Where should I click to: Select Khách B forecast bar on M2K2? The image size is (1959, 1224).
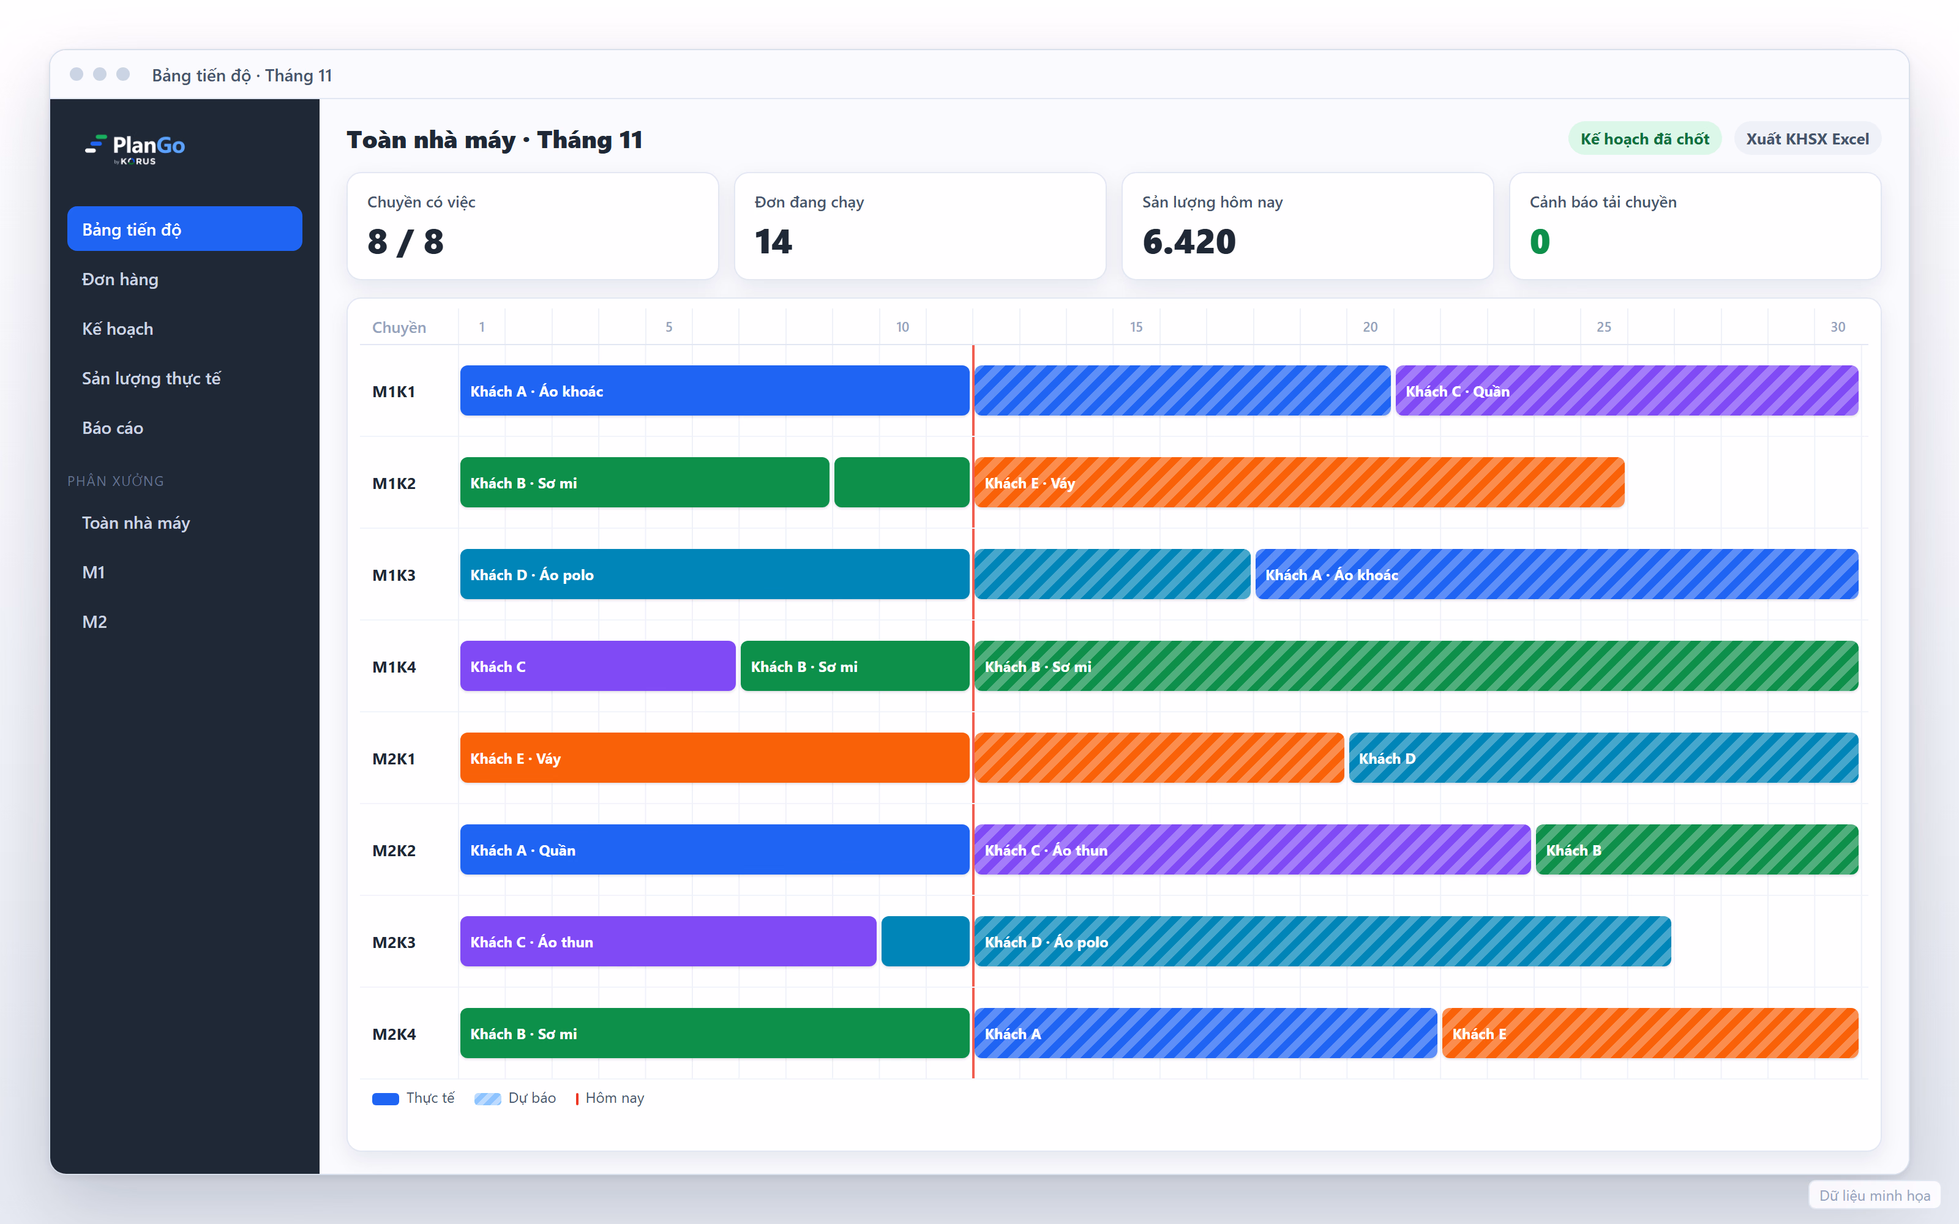(1697, 850)
